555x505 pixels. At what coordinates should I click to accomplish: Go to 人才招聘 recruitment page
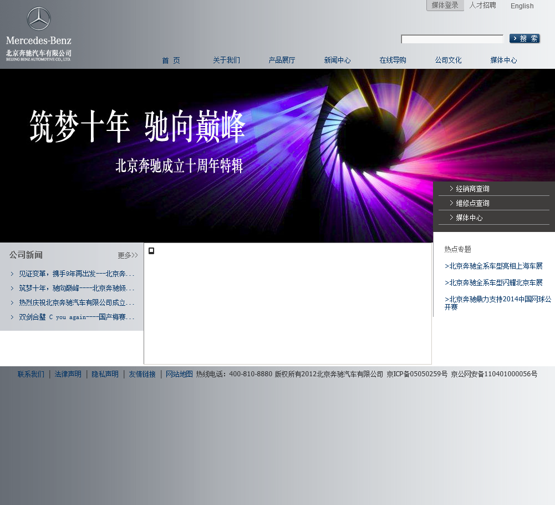click(482, 6)
